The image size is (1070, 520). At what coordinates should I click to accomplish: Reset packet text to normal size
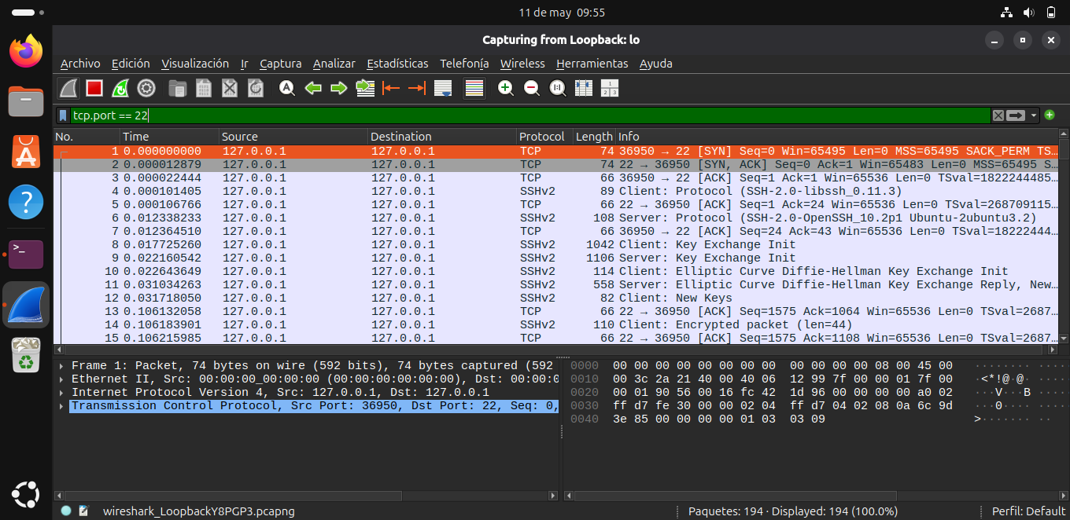tap(558, 88)
